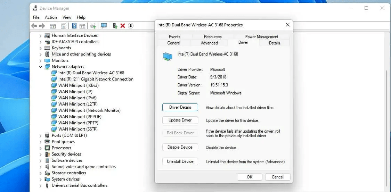Click the scan for hardware changes monitor icon

point(104,26)
